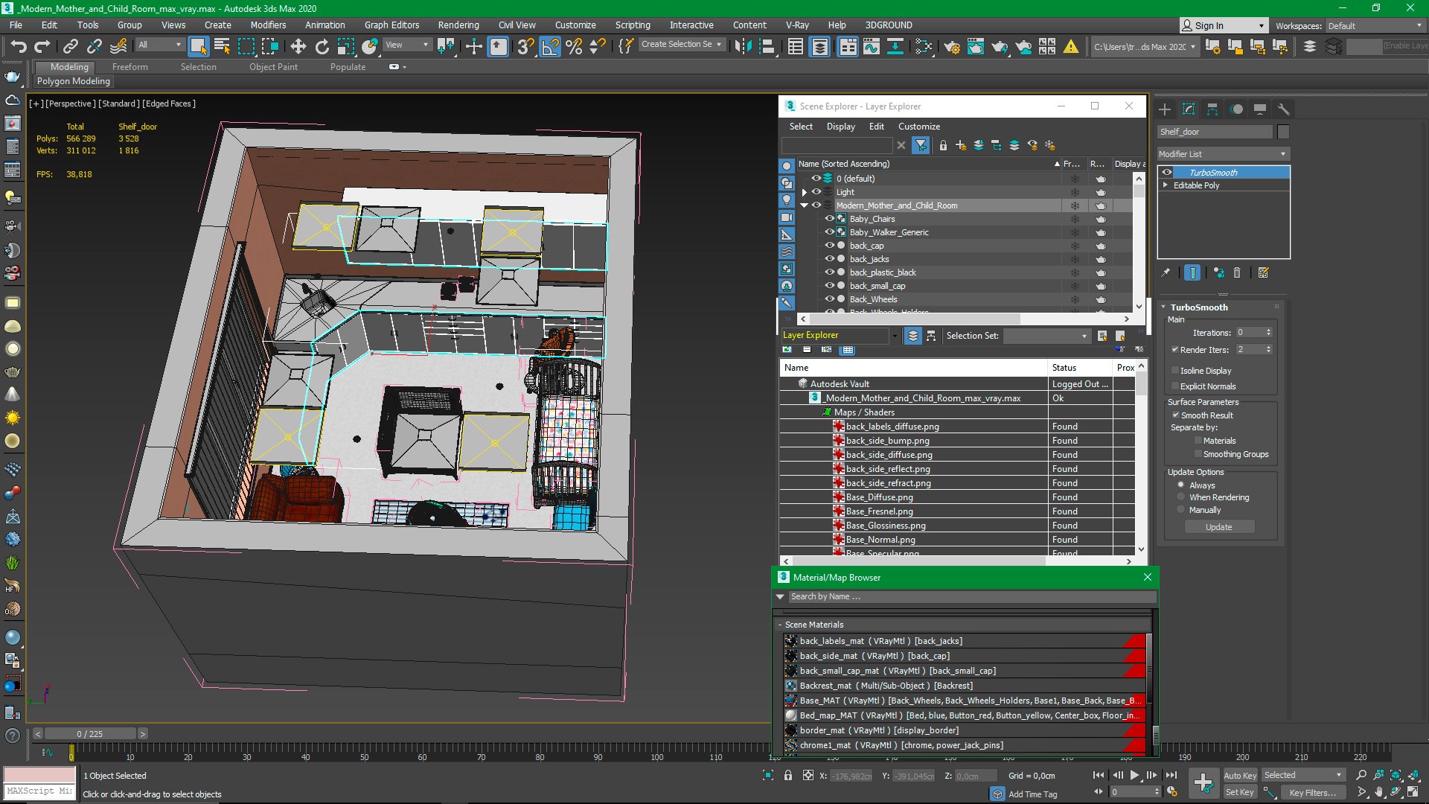Toggle the Smooth Result checkbox

(1176, 415)
